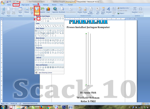Choose the Smiley Face in Basic Shapes
This screenshot has height=109, width=150.
pos(48,33)
